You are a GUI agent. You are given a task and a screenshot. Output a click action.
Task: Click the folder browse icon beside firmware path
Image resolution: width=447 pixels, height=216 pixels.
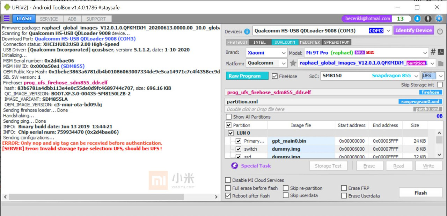[441, 64]
